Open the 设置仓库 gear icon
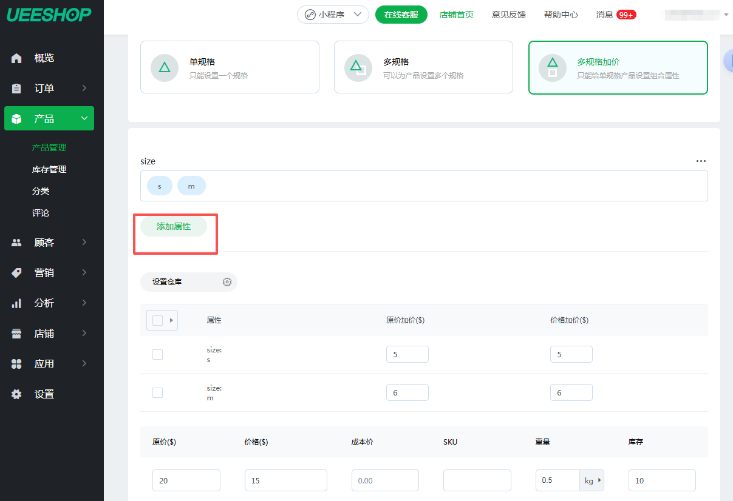 [227, 282]
